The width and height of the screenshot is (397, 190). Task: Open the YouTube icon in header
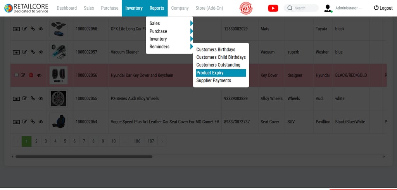273,8
